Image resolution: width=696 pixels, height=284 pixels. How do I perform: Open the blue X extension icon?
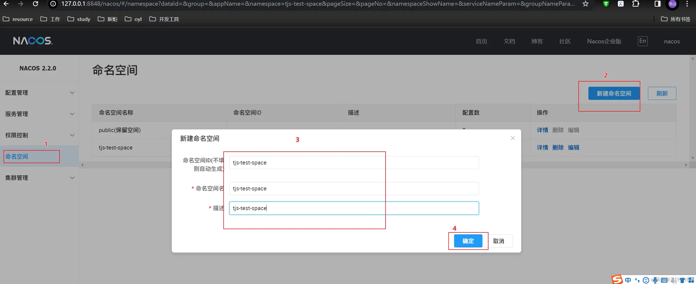tap(621, 4)
